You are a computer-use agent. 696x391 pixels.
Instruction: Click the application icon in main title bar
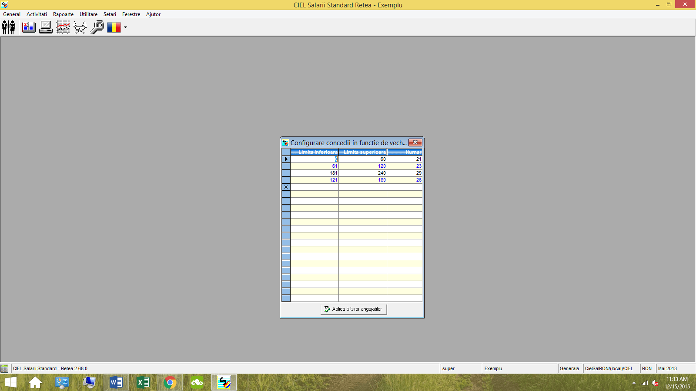coord(4,5)
